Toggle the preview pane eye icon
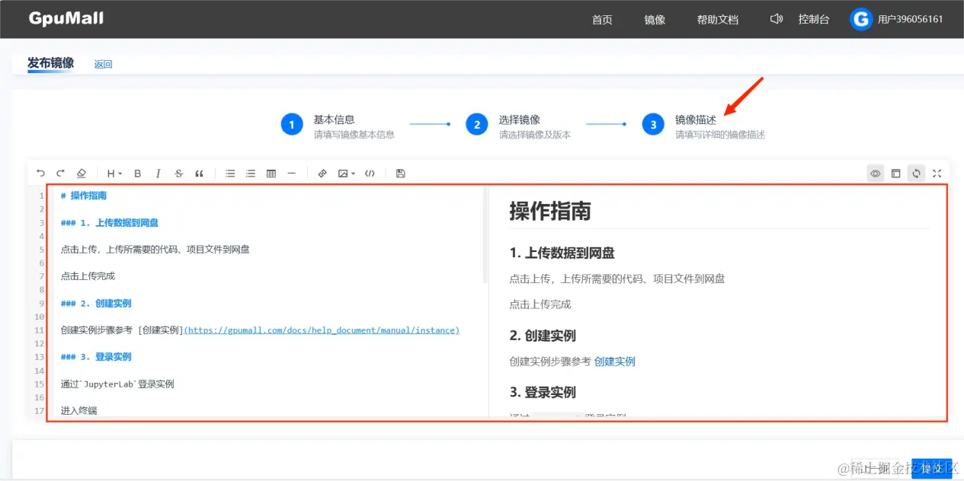Viewport: 964px width, 481px height. (x=876, y=174)
